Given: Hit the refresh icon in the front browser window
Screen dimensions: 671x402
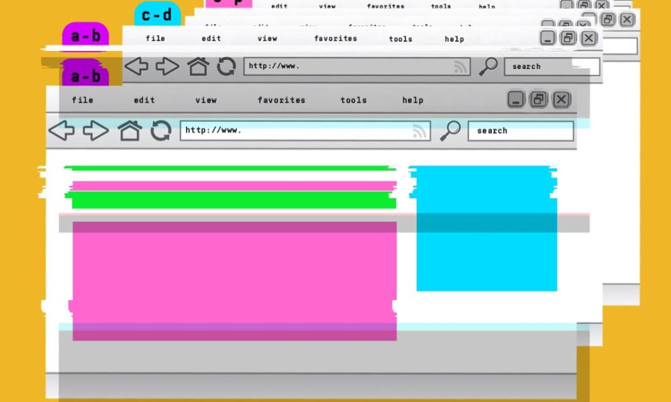Looking at the screenshot, I should 161,131.
